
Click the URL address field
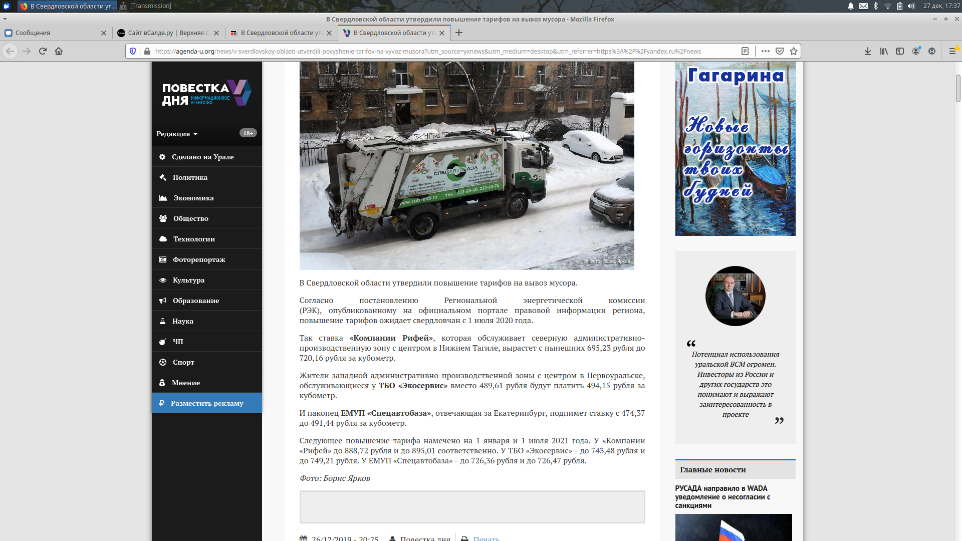point(441,51)
